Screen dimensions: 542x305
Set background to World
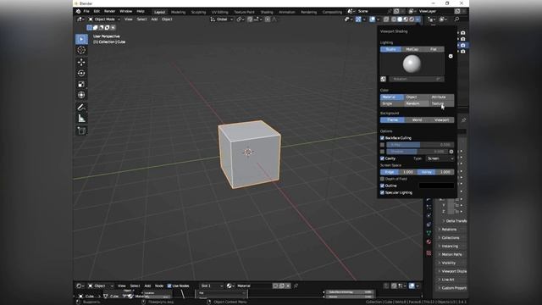pos(417,120)
